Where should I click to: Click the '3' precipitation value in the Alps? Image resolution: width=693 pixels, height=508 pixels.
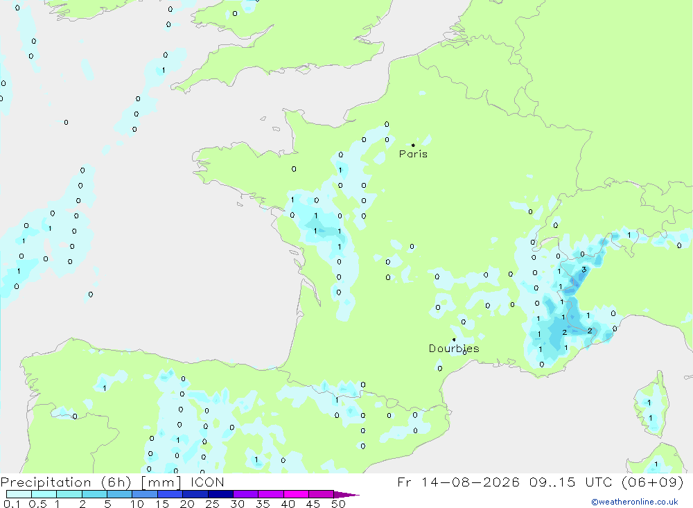(x=584, y=270)
